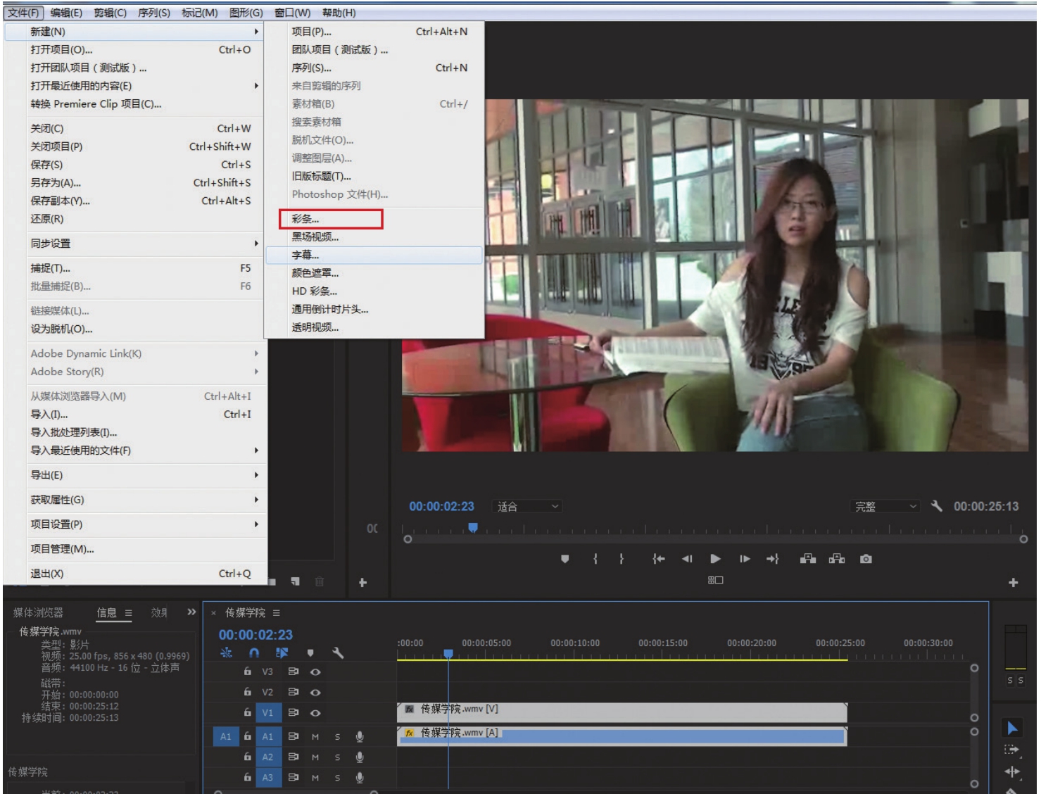Toggle the timeline Snap magnet icon
The image size is (1041, 801).
click(x=254, y=653)
